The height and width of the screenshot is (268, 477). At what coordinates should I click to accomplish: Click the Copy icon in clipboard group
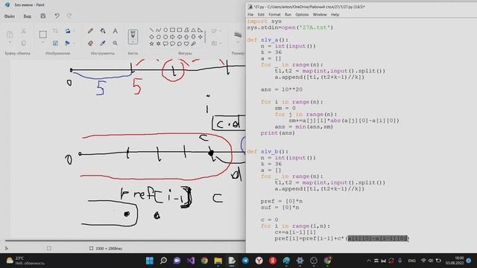click(x=23, y=43)
